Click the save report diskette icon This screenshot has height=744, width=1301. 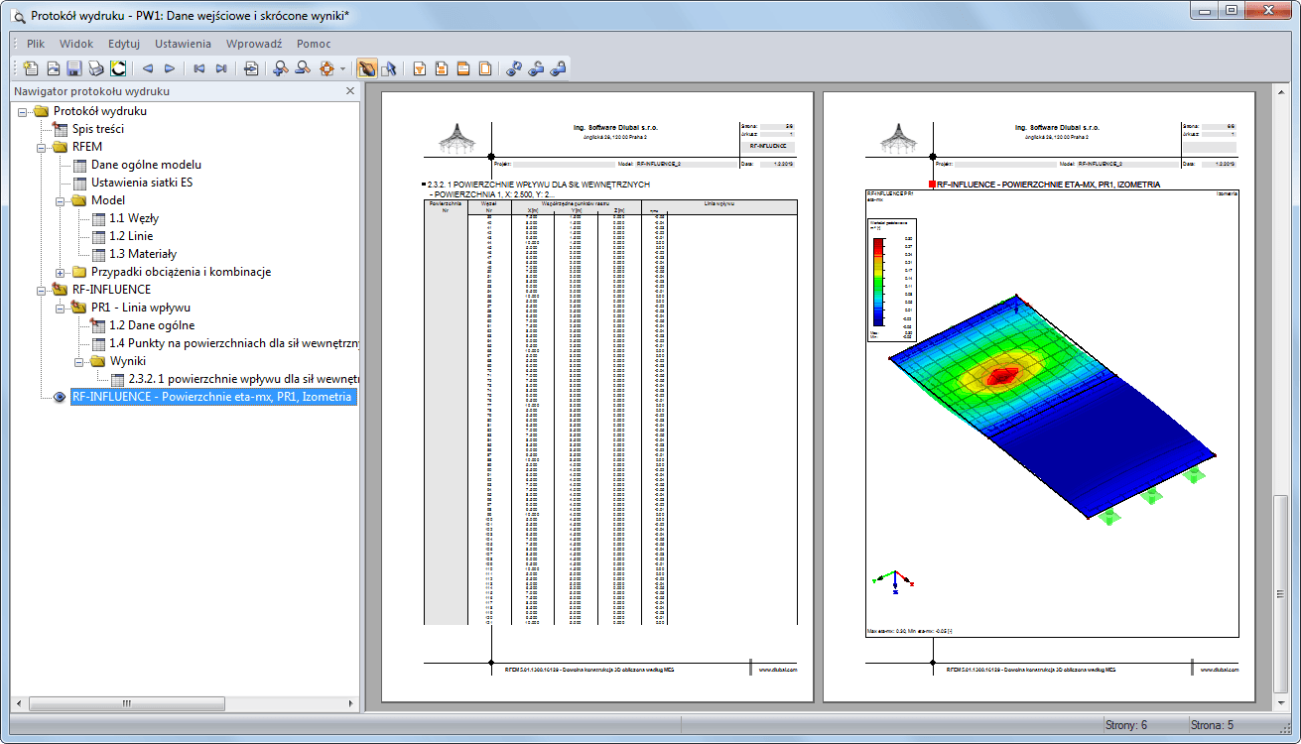[74, 68]
